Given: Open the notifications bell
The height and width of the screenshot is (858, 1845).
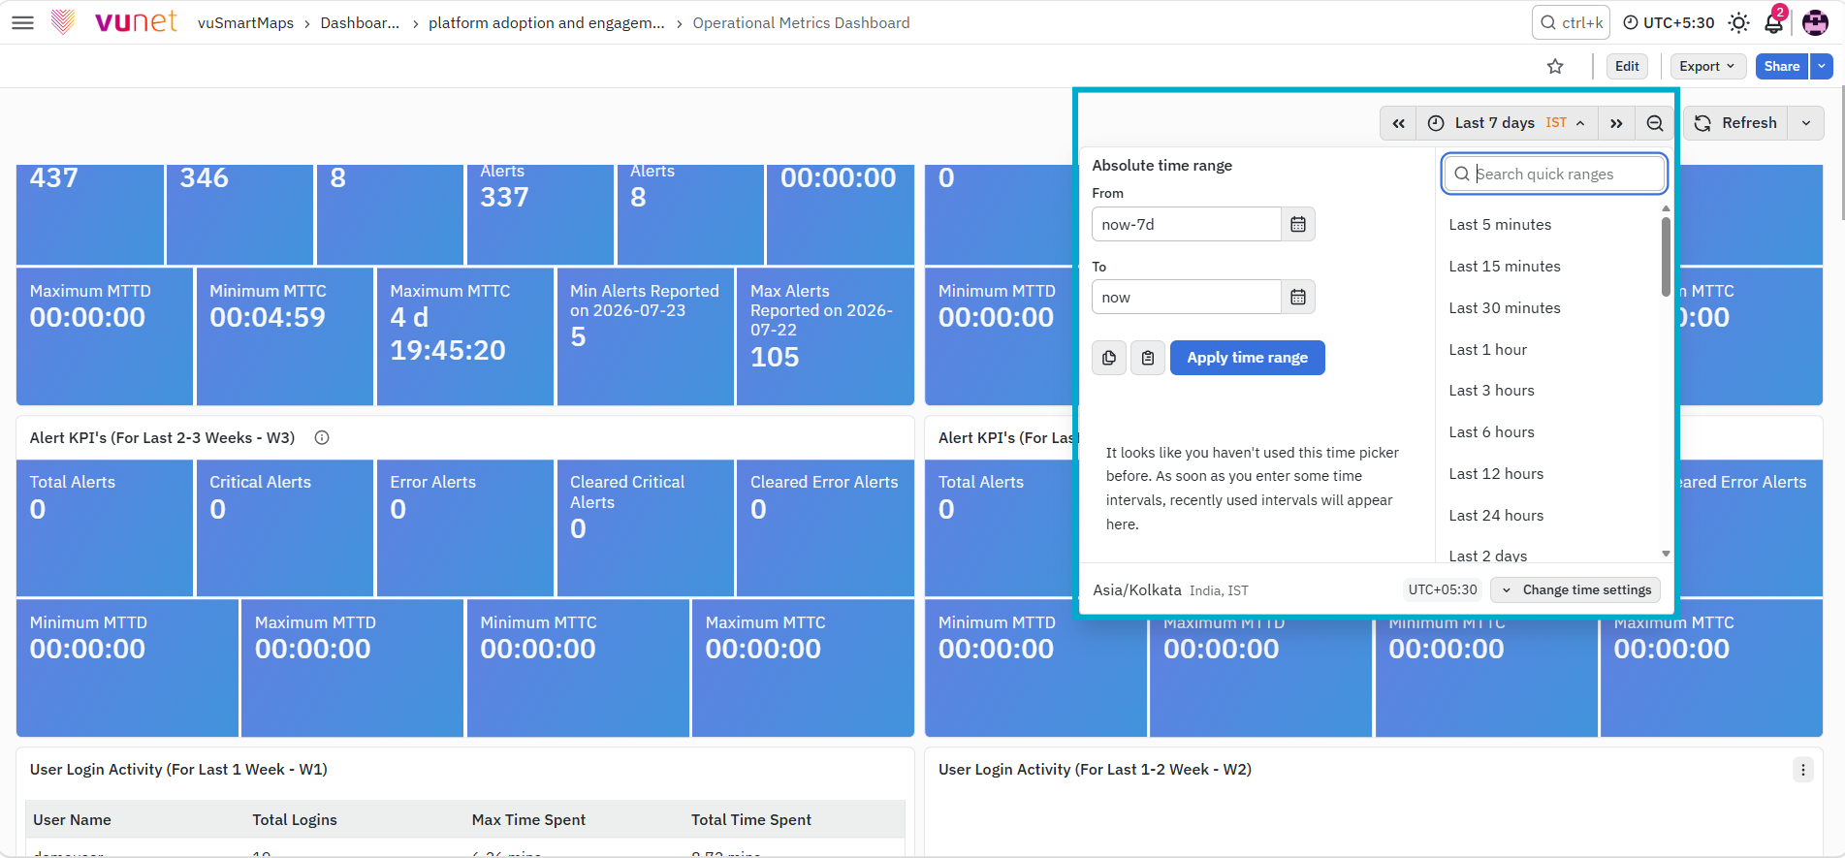Looking at the screenshot, I should click(x=1774, y=21).
